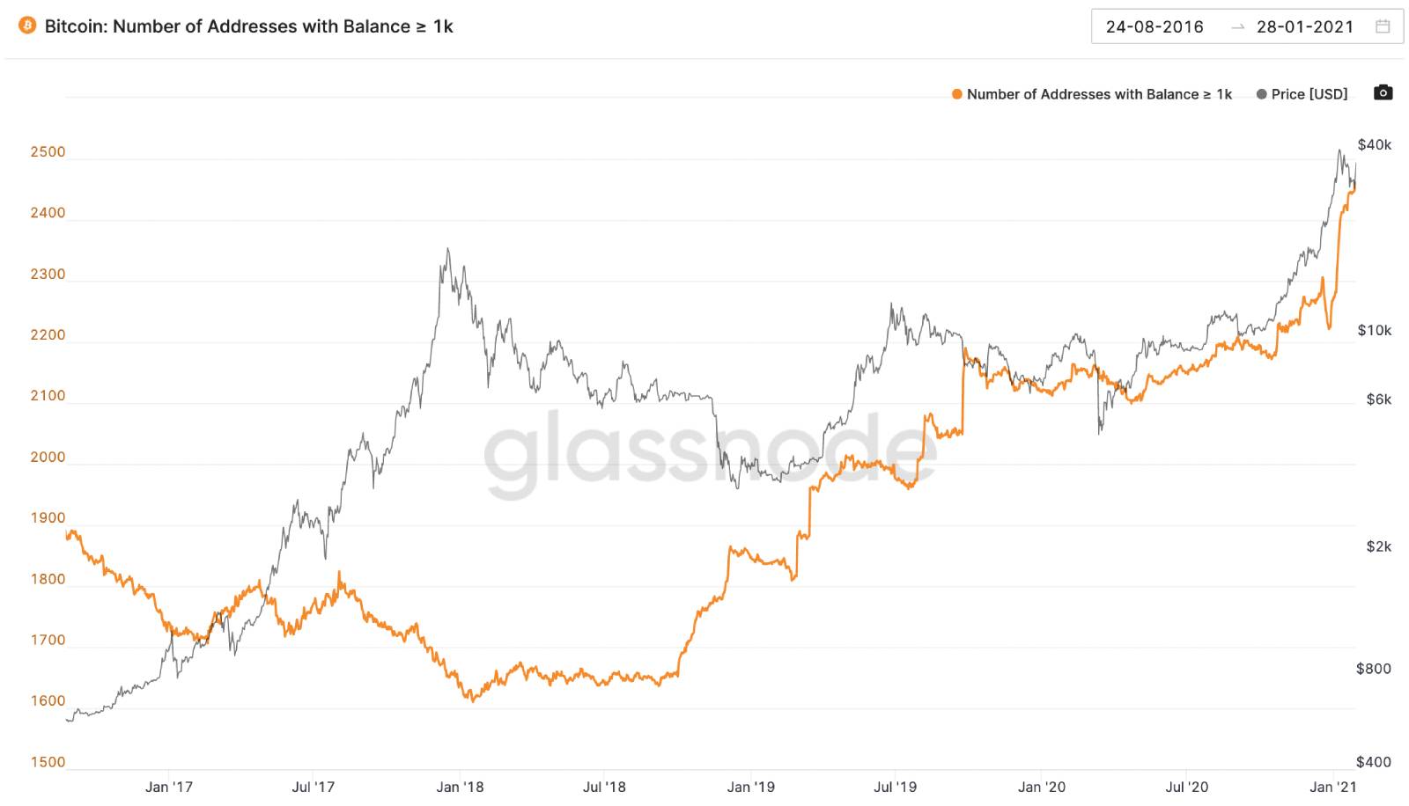Toggle the Number of Addresses legend series
1409x806 pixels.
point(1098,94)
